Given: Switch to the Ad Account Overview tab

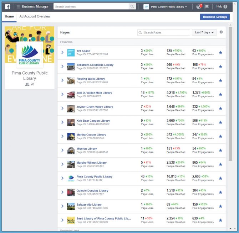Looking at the screenshot, I should [35, 16].
